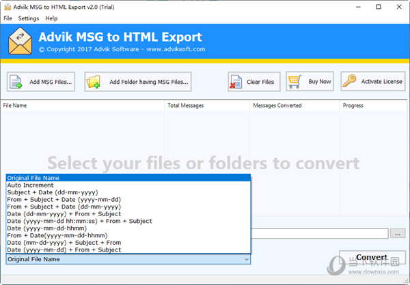Viewport: 410px width, 285px height.
Task: Click the Activate License key icon
Action: [x=350, y=81]
